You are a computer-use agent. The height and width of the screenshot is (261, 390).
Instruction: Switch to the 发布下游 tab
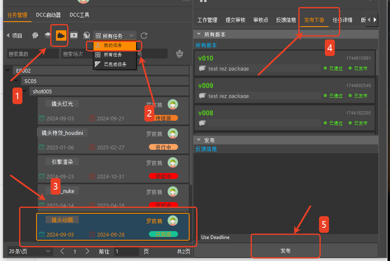click(x=313, y=20)
